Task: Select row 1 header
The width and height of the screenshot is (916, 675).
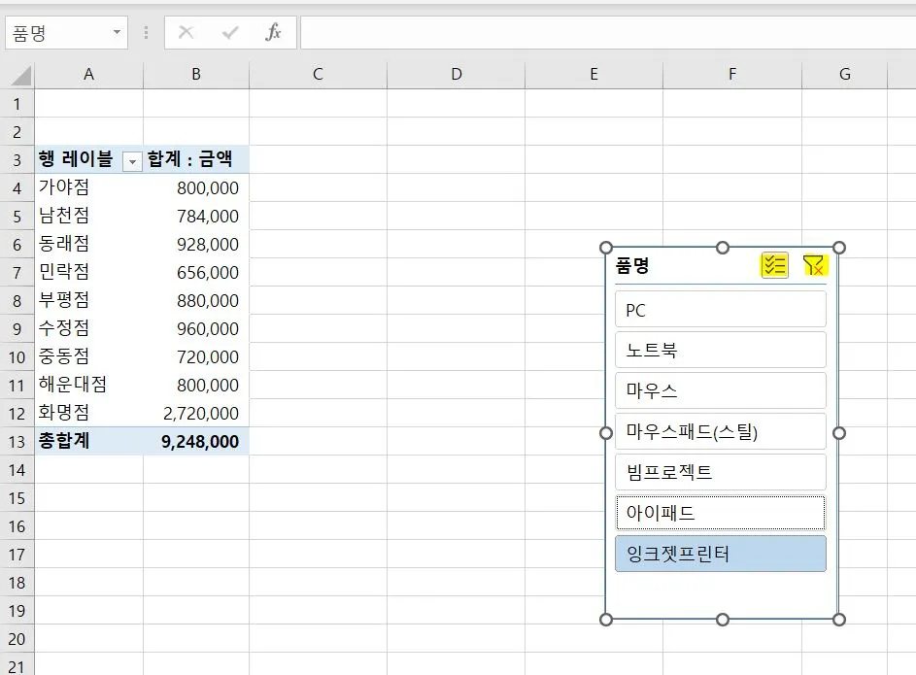Action: 17,104
